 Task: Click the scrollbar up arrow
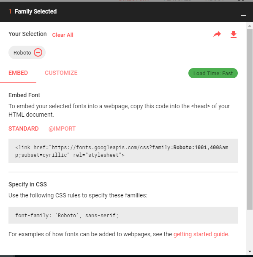click(x=250, y=26)
